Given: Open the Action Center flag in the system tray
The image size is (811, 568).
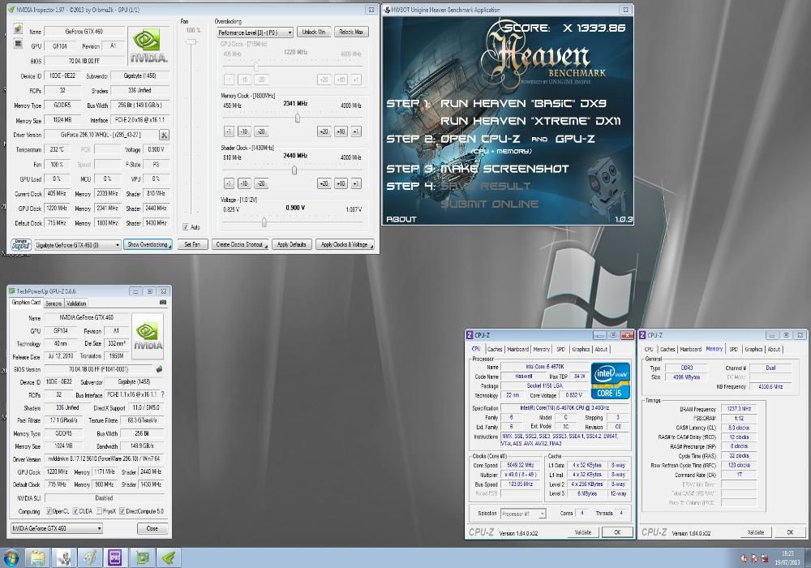Looking at the screenshot, I should 754,559.
